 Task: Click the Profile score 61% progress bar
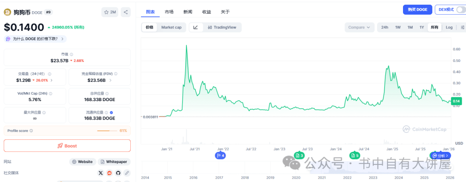pos(107,131)
